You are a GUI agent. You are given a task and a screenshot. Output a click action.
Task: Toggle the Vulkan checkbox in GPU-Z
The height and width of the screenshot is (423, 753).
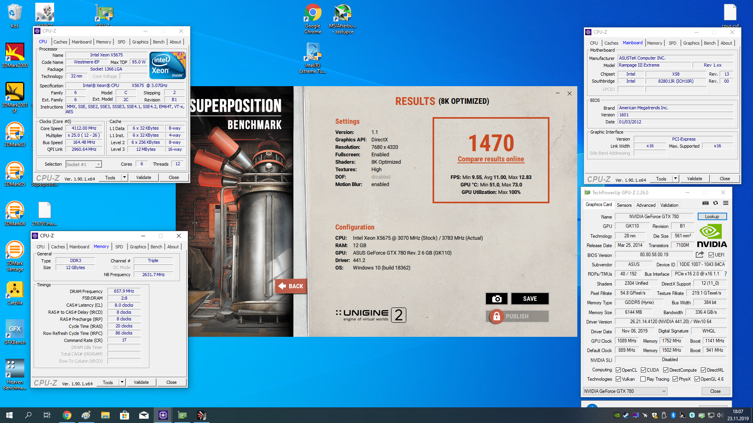(x=618, y=379)
